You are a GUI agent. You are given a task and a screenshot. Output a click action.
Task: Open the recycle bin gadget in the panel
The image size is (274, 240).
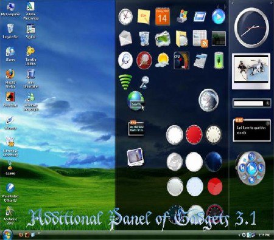(x=144, y=38)
